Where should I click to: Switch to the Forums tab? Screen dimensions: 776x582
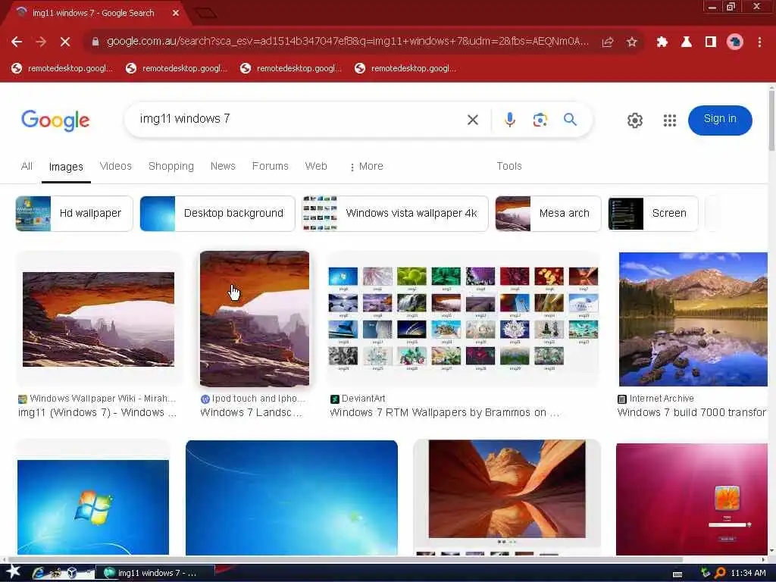pos(271,166)
